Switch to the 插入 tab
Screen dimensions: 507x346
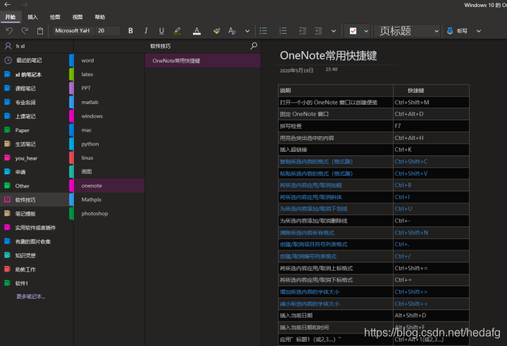(x=32, y=17)
